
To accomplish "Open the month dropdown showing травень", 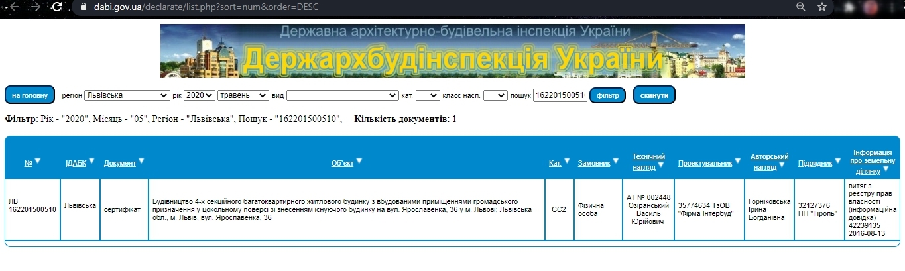I will click(x=243, y=95).
